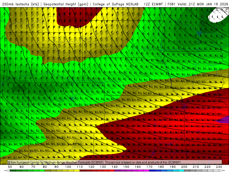Click the 230 knot colorbar label
The height and width of the screenshot is (172, 229).
pos(219,167)
